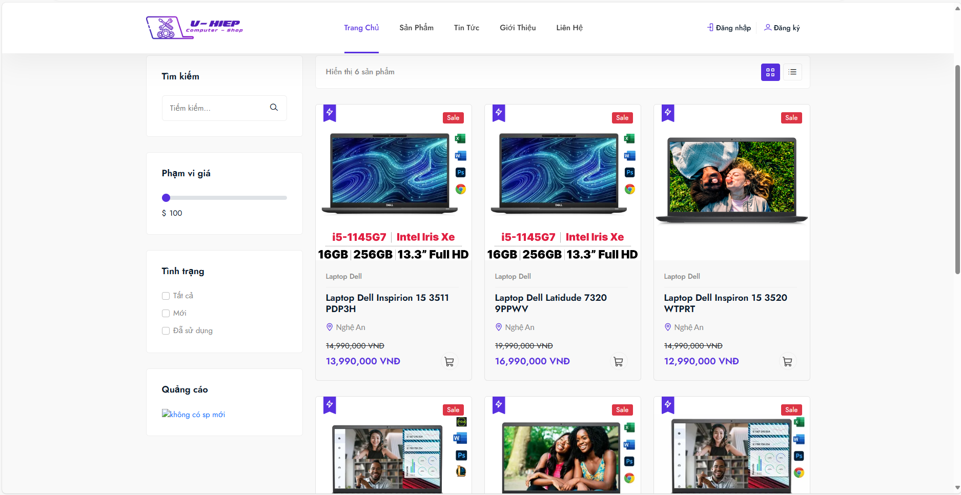The width and height of the screenshot is (961, 495).
Task: Click Chrome icon on Latidude 7320 image
Action: (629, 189)
